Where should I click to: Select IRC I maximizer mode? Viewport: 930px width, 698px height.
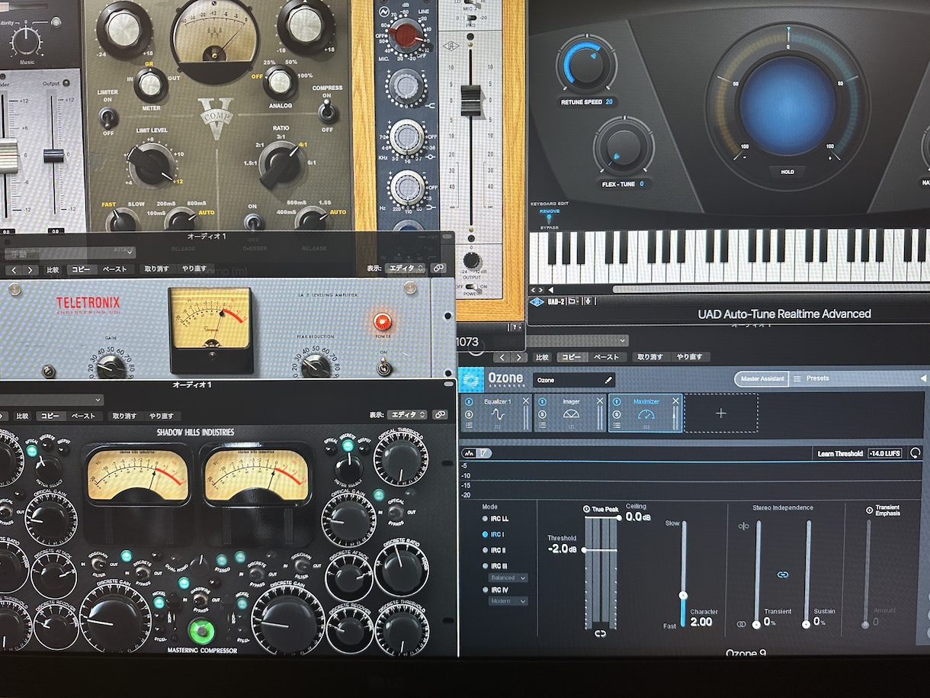(494, 535)
